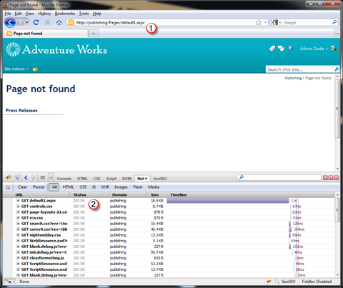Toggle the Persist option in the Net panel

click(39, 187)
